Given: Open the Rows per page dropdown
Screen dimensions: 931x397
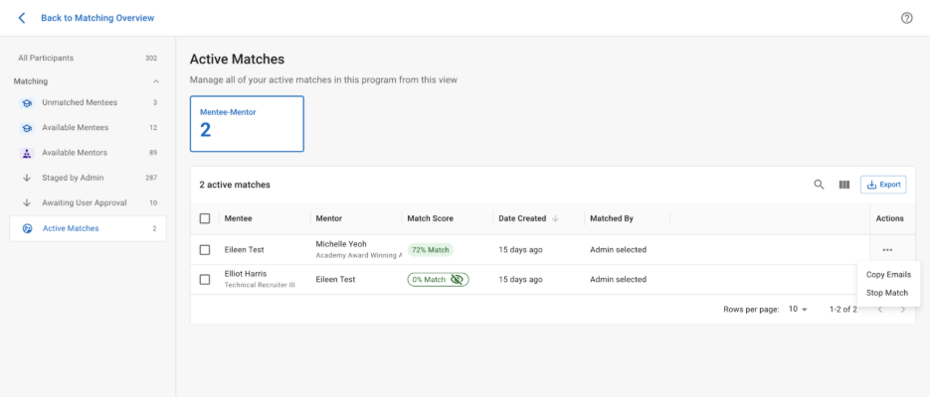Looking at the screenshot, I should 798,310.
